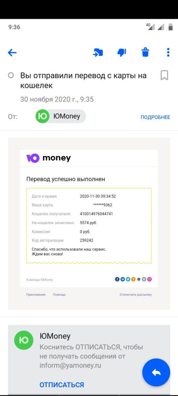Image resolution: width=178 pixels, height=396 pixels.
Task: Open the Помощь link
Action: pyautogui.click(x=59, y=294)
